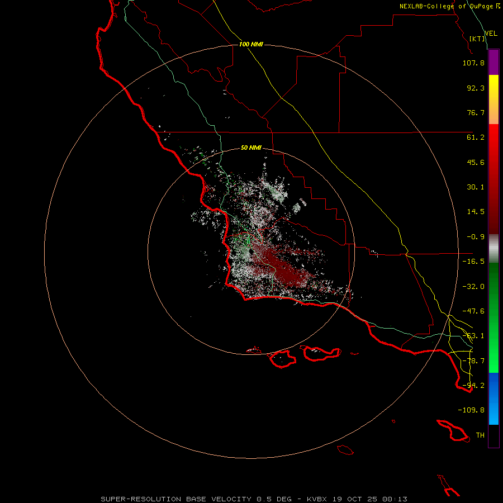The width and height of the screenshot is (503, 503).
Task: Click the 76.7 legend value
Action: click(x=476, y=112)
